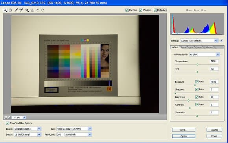
Task: Click the Saturation value field
Action: coord(214,112)
